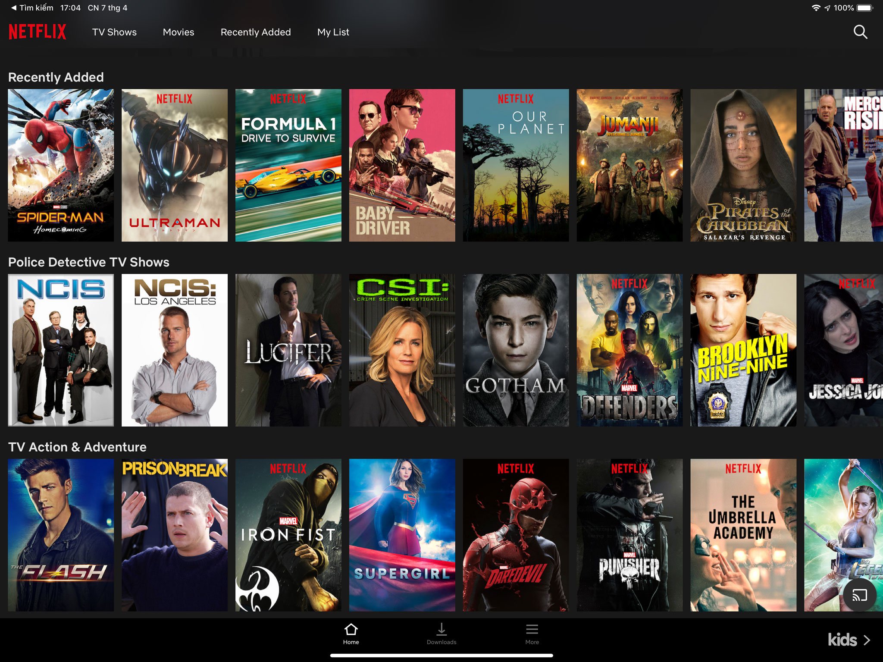Screen dimensions: 883x662
Task: Open the More hamburger menu
Action: (x=532, y=630)
